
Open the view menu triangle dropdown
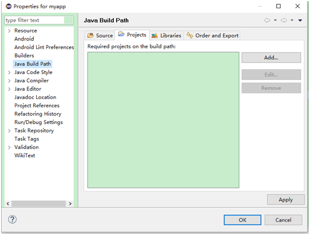(x=300, y=21)
